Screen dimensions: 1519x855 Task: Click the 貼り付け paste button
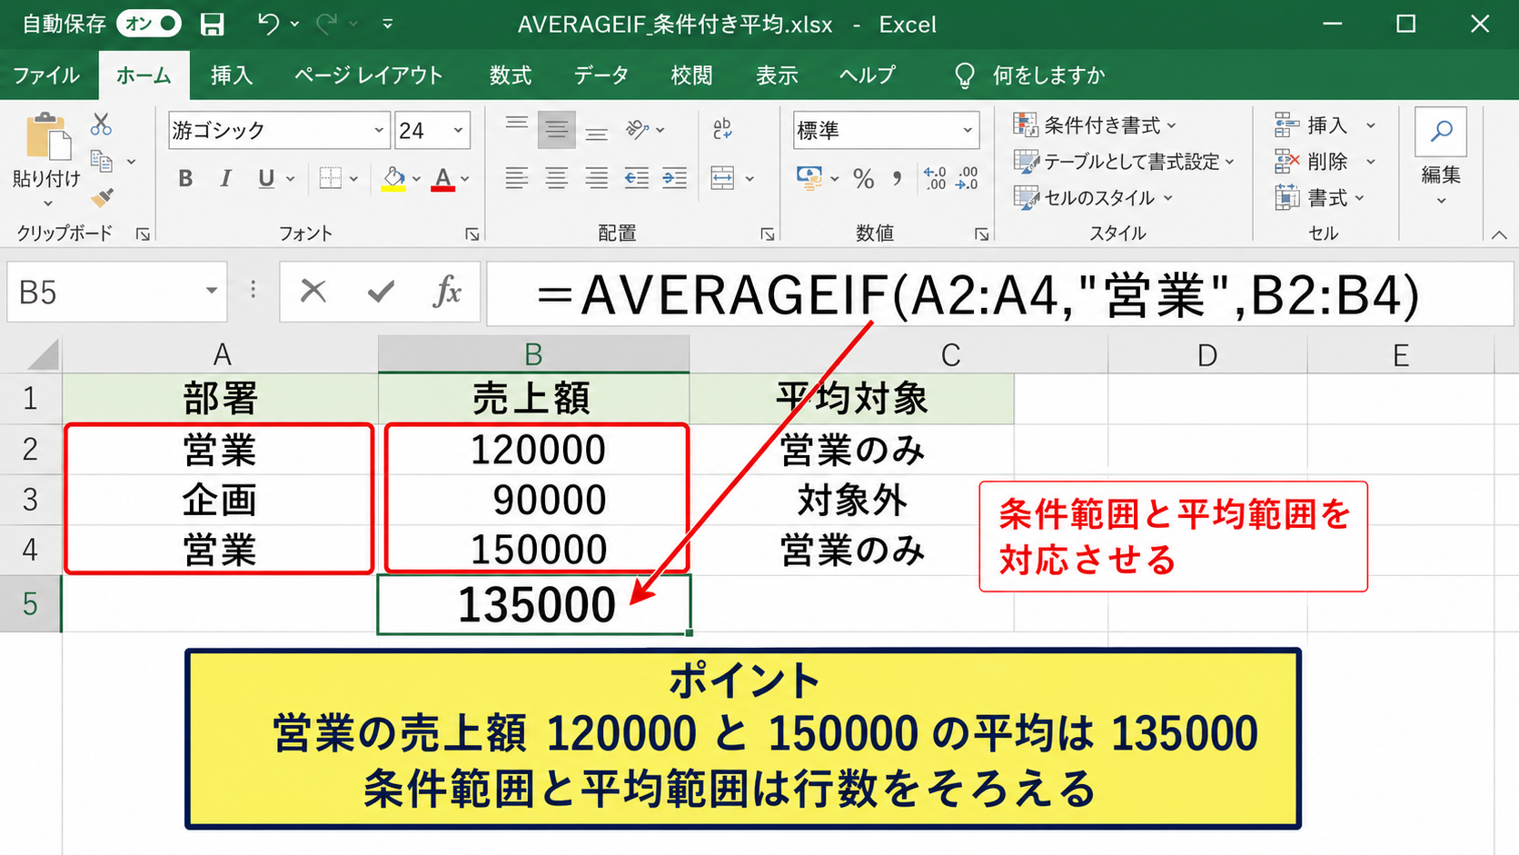46,161
